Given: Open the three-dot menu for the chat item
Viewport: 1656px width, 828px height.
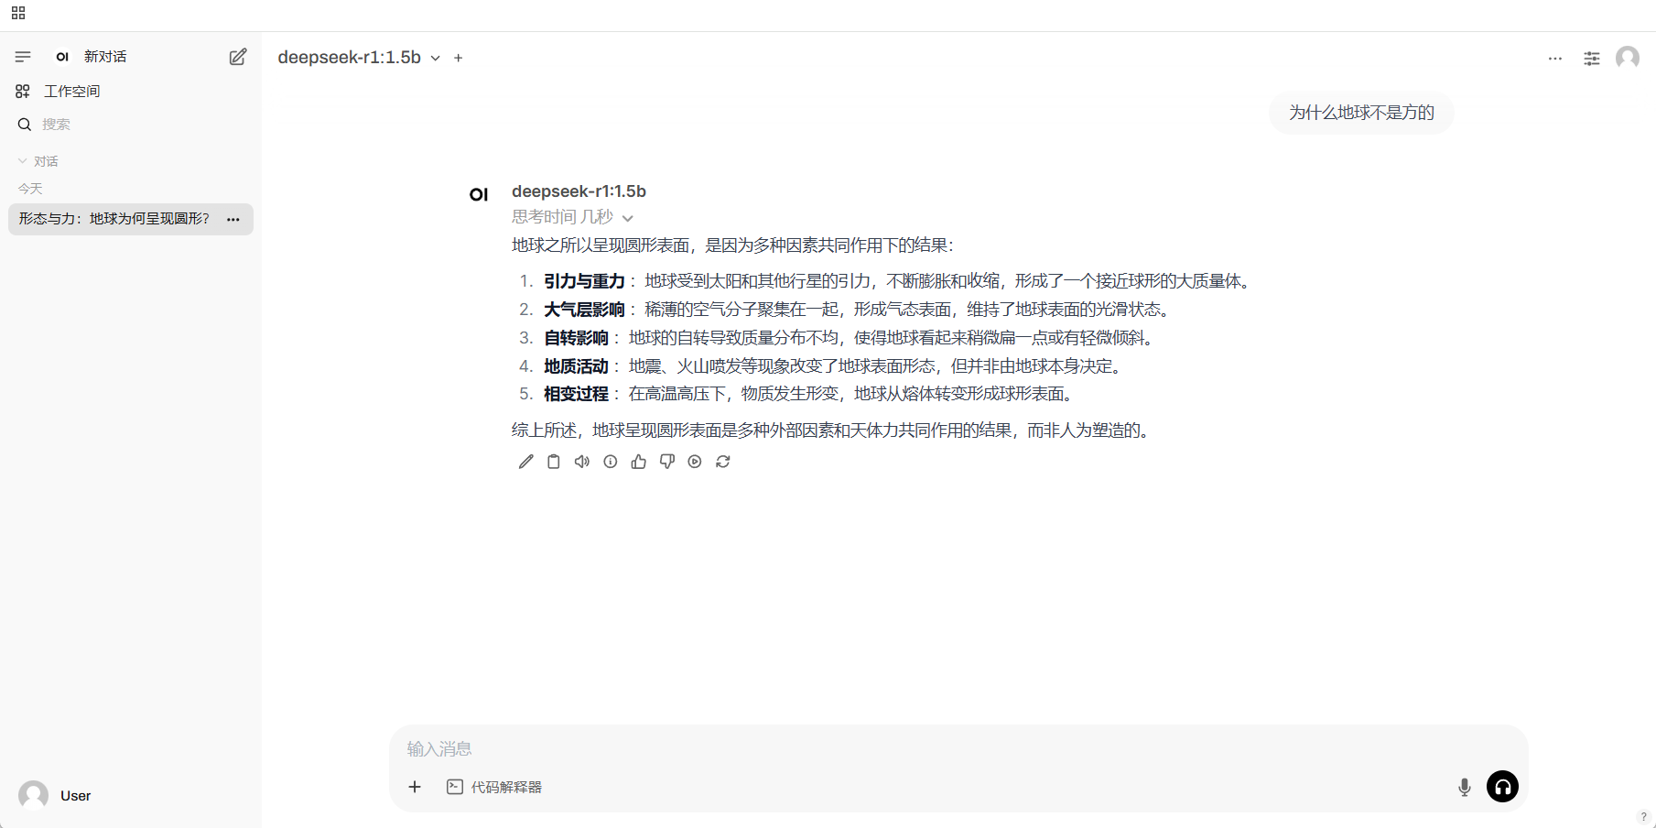Looking at the screenshot, I should coord(233,219).
